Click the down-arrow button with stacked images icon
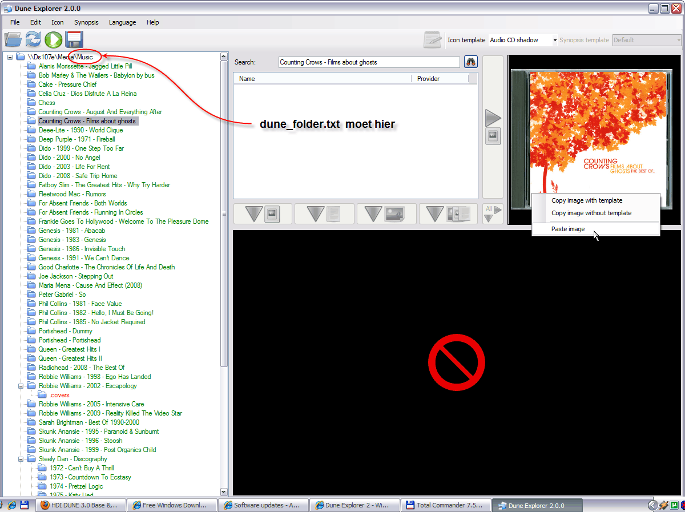This screenshot has height=512, width=685. [x=449, y=213]
